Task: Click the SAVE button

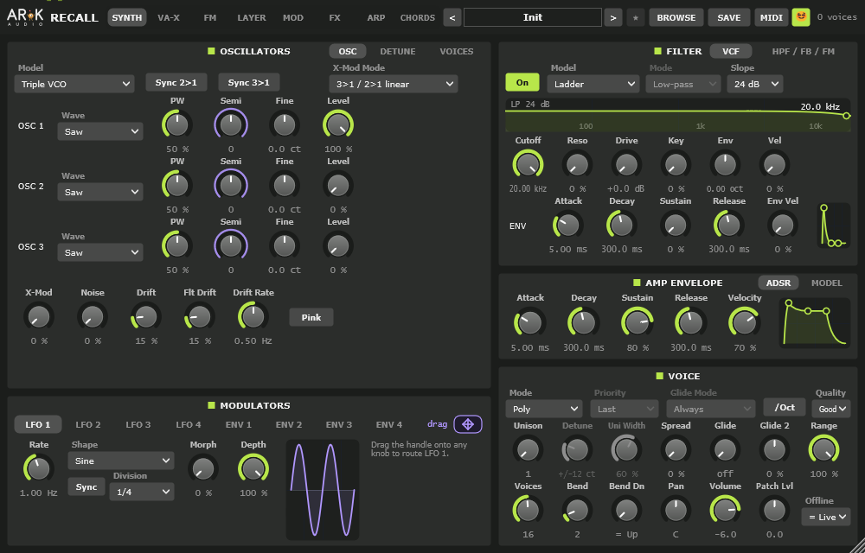Action: tap(728, 17)
